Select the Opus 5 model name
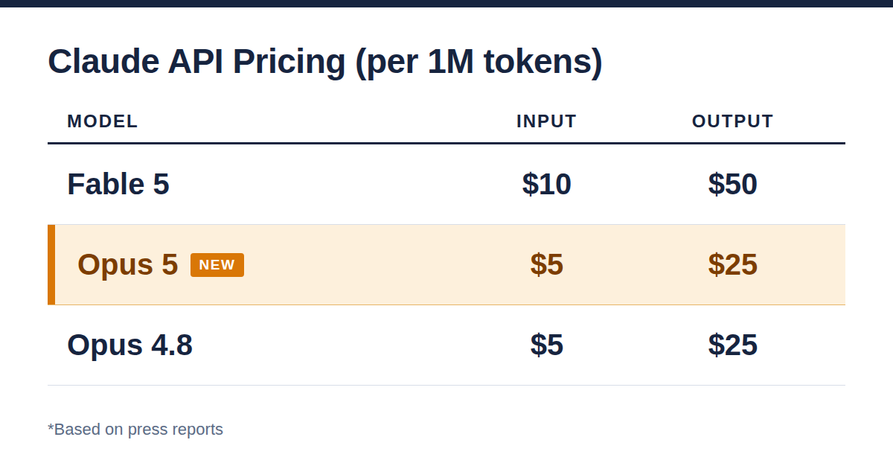 (x=128, y=264)
